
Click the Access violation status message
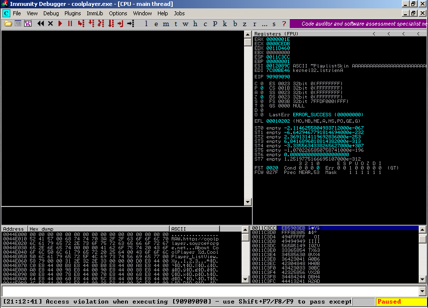(177, 302)
